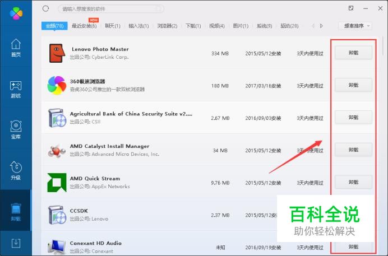Click the AMD Catalyst Install Manager icon
Screen dimensions: 388x256
coord(57,151)
